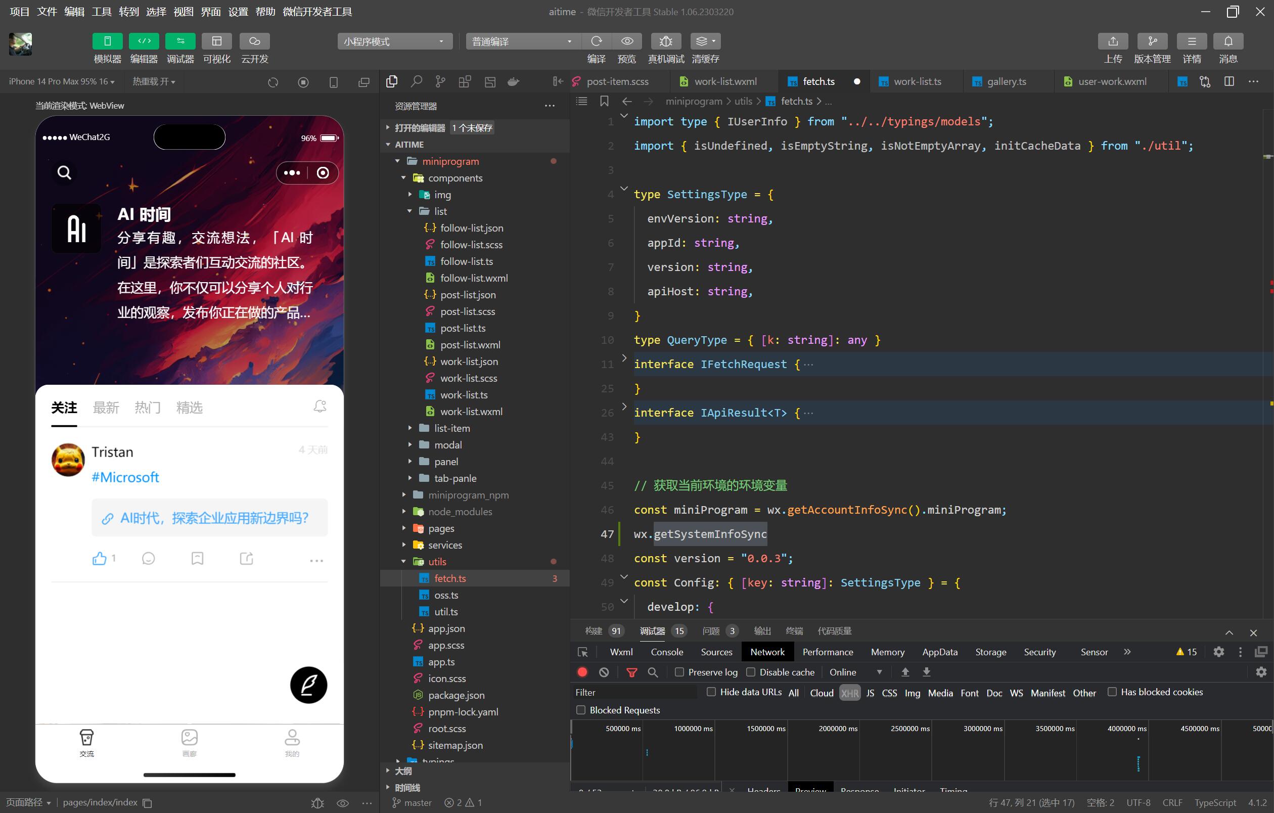Open the #Microsoft hashtag link in post
The width and height of the screenshot is (1274, 813).
click(x=125, y=477)
